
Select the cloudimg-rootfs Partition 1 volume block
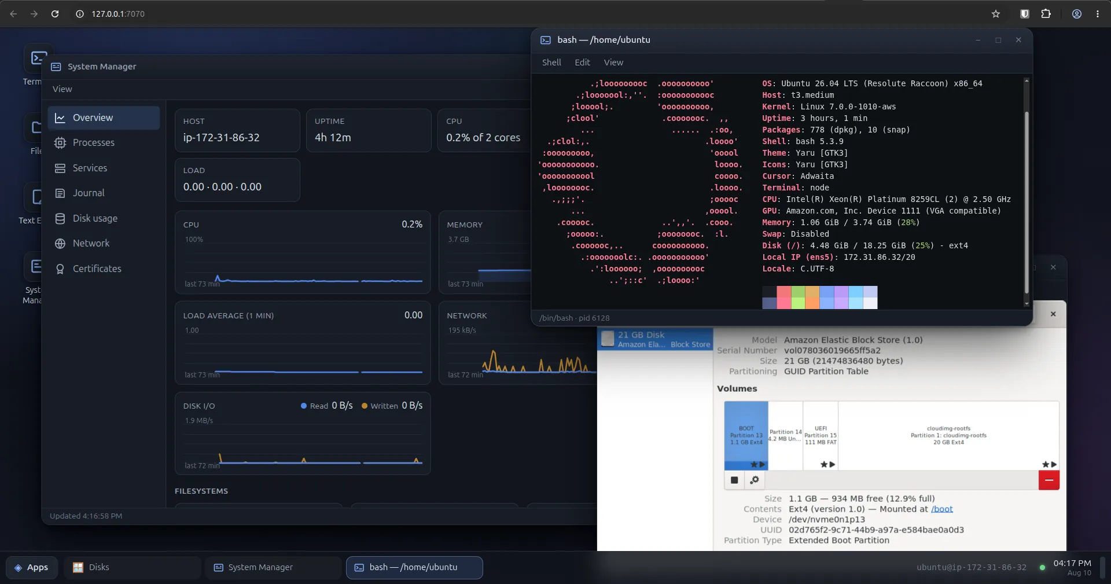948,435
